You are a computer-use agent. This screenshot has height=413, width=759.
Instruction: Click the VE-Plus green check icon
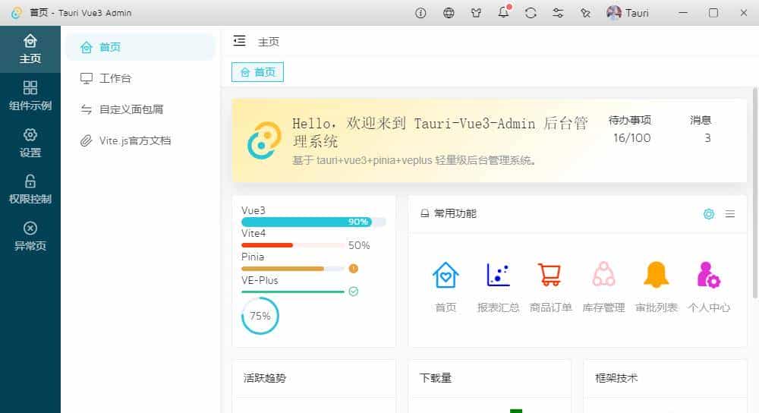click(354, 292)
